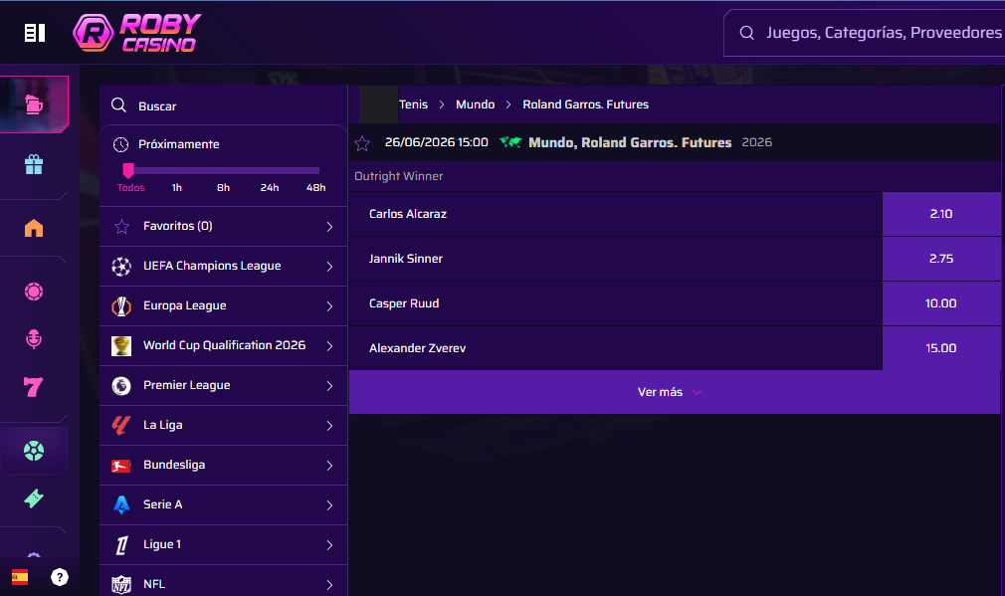Expand Europa League chevron
The image size is (1005, 596).
(x=329, y=306)
